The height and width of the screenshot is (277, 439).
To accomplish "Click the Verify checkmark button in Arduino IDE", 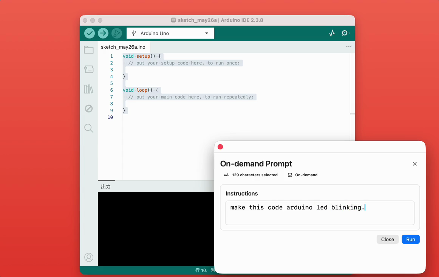I will 90,33.
